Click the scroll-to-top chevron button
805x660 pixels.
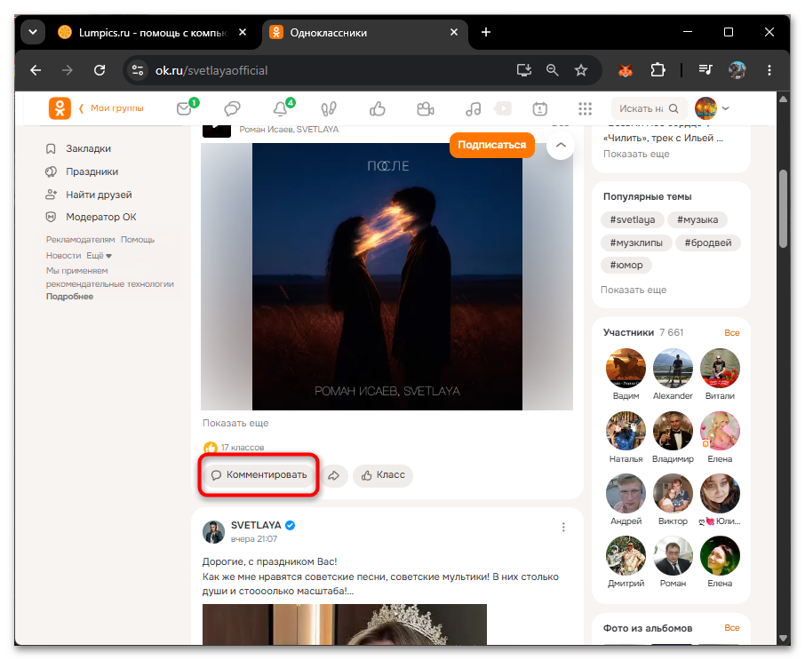[561, 146]
